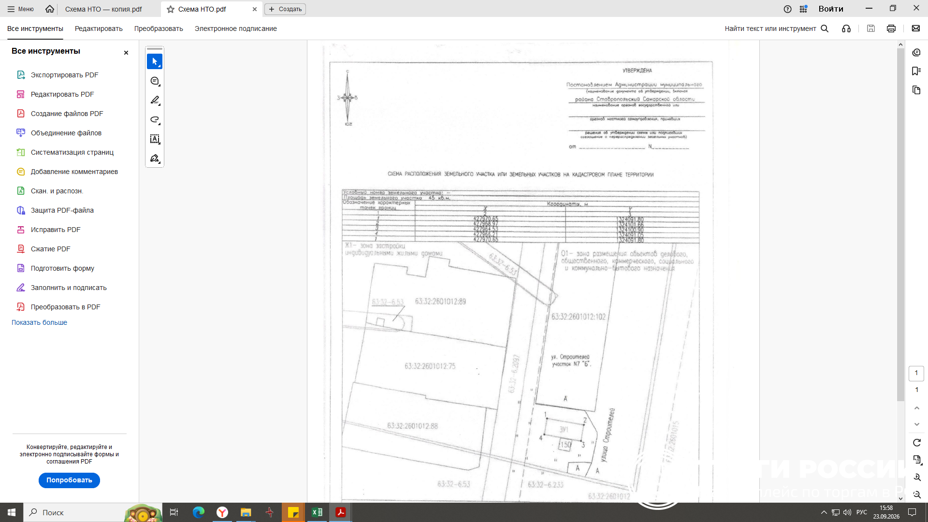Share the file by email
The height and width of the screenshot is (522, 928).
(916, 29)
